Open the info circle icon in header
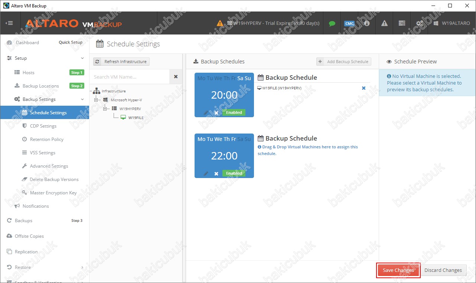This screenshot has width=476, height=283. [367, 23]
